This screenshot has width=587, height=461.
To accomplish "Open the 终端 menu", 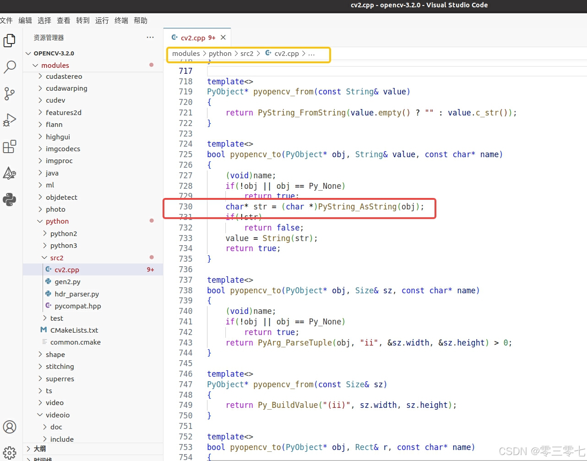I will click(x=121, y=21).
